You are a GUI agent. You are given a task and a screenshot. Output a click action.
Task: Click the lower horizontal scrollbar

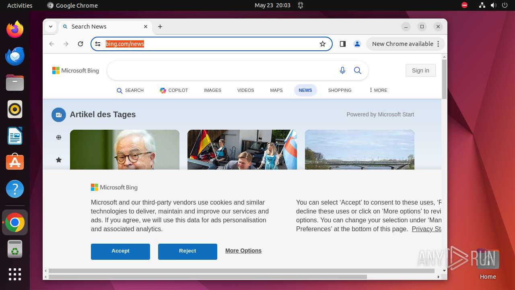pos(208,277)
